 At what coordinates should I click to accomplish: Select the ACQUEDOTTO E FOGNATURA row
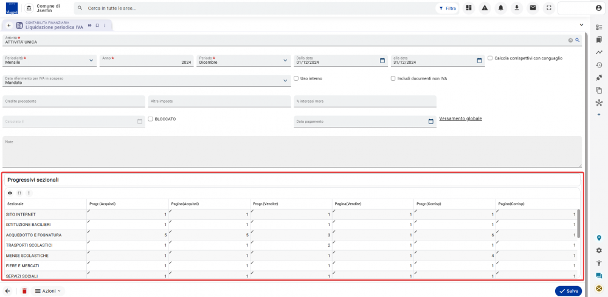(x=290, y=235)
